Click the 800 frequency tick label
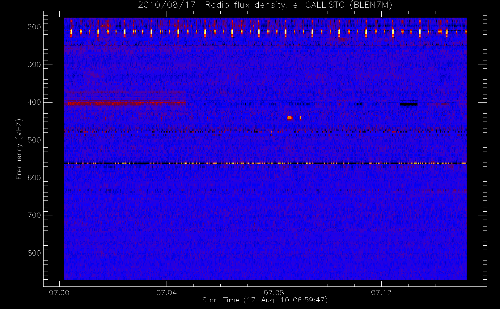This screenshot has width=500, height=309. coord(34,253)
